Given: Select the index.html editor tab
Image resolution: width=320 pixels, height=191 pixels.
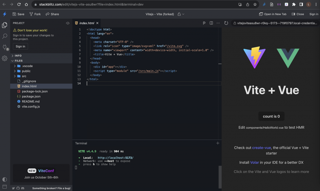Looking at the screenshot, I should click(x=87, y=23).
